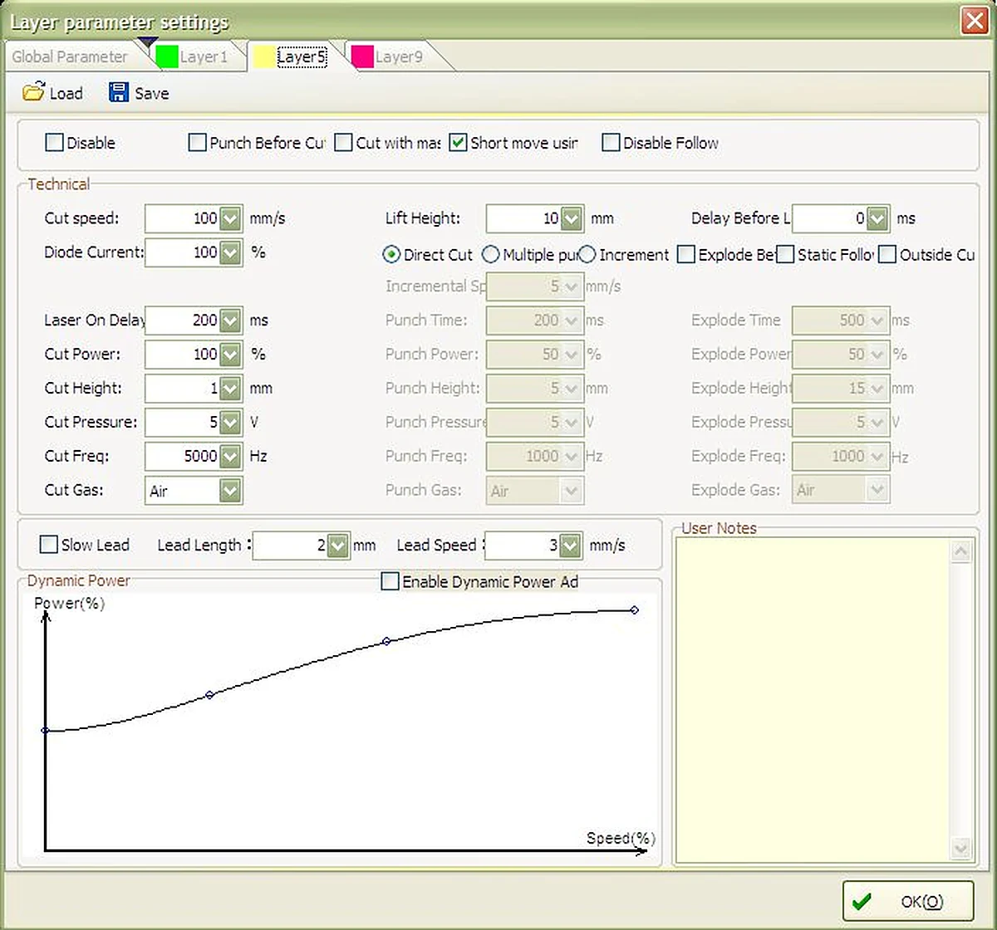
Task: Click the first point on the power curve
Action: click(46, 731)
